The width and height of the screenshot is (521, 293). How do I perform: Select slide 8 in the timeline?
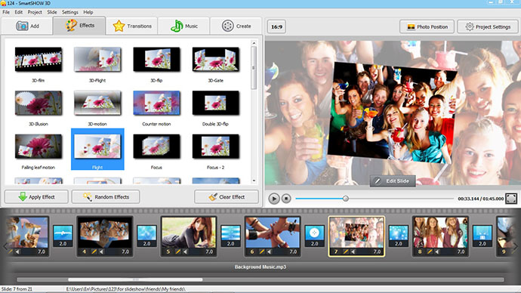(x=440, y=236)
